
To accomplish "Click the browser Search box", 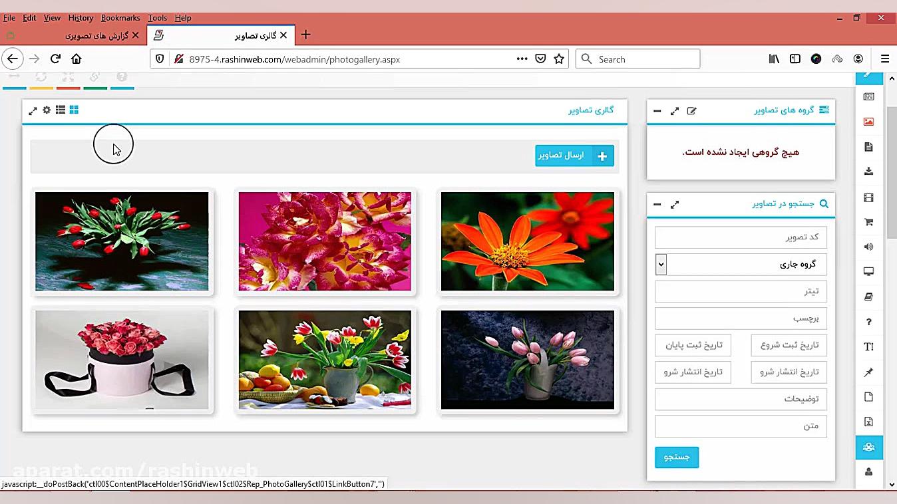I will tap(638, 59).
